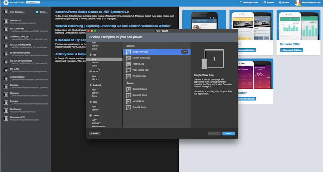
Task: Click the Closures solution icon
Action: [6, 94]
